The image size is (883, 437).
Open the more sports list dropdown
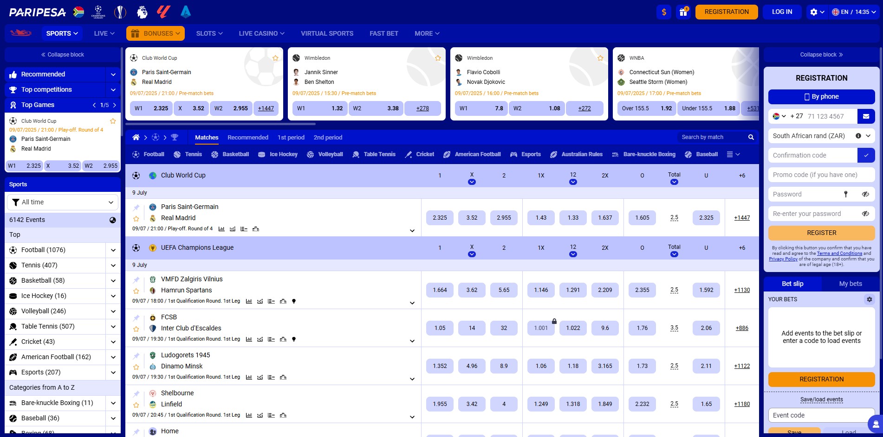click(733, 154)
